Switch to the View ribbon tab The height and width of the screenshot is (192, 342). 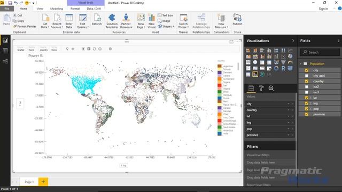click(40, 9)
